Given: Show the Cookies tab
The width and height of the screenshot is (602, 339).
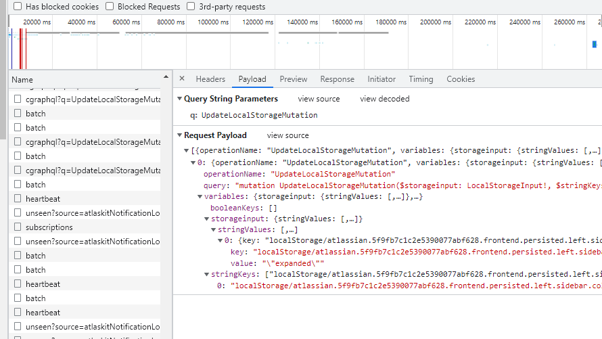Looking at the screenshot, I should 461,79.
